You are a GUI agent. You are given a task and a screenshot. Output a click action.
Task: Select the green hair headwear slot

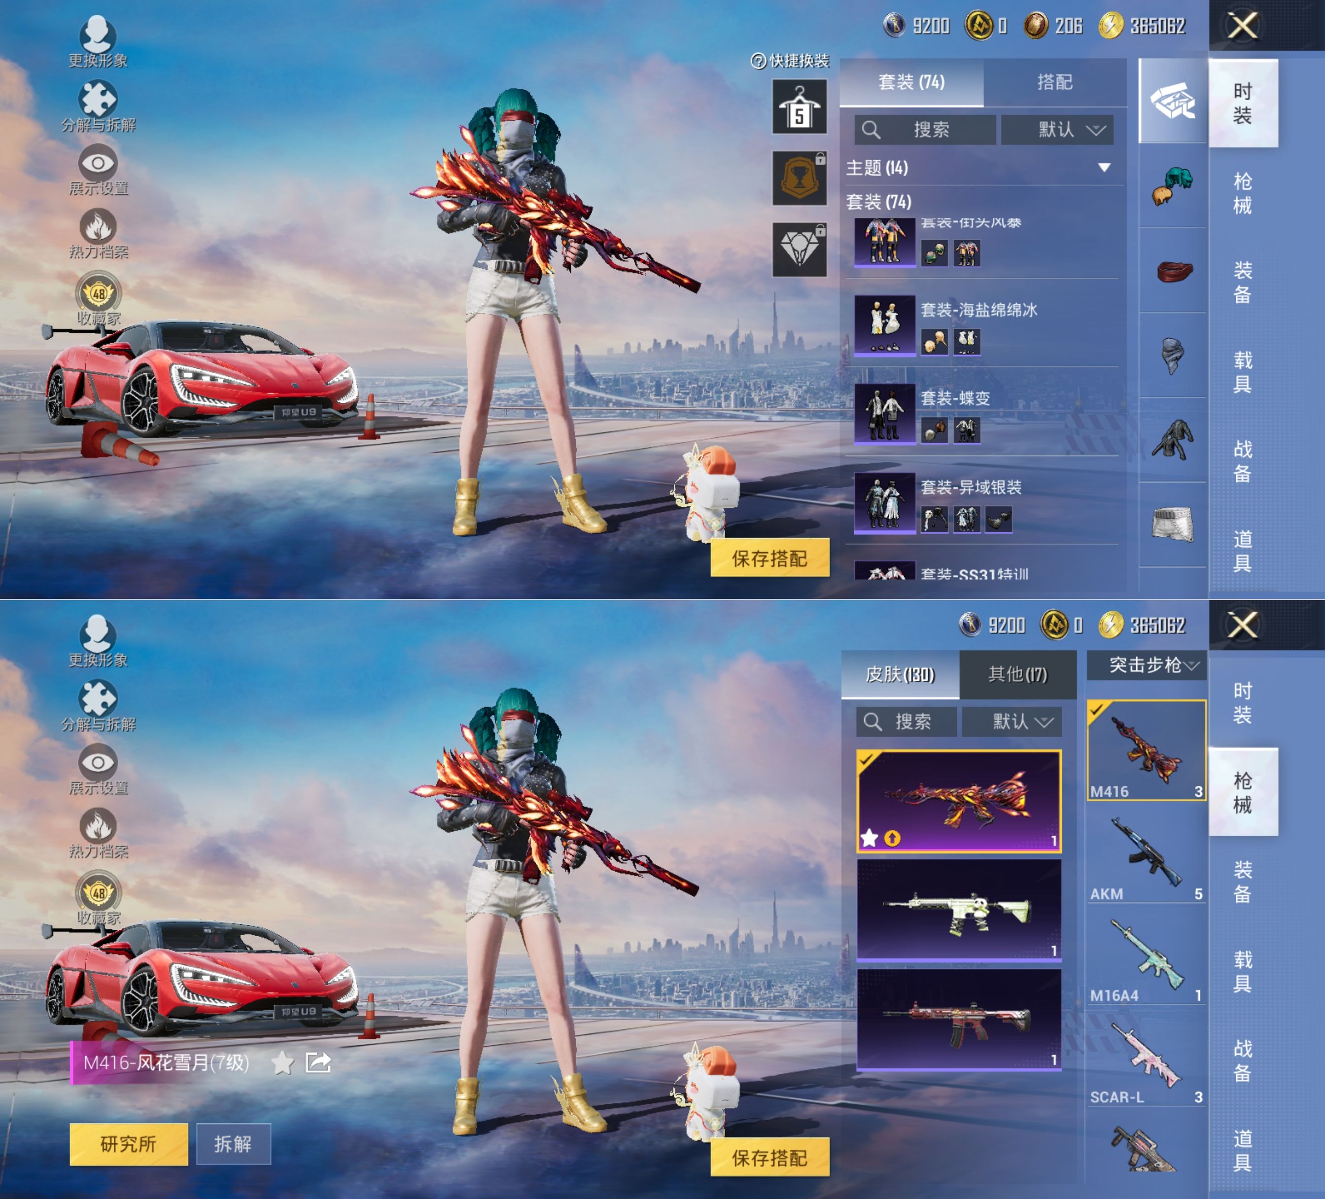1173,186
